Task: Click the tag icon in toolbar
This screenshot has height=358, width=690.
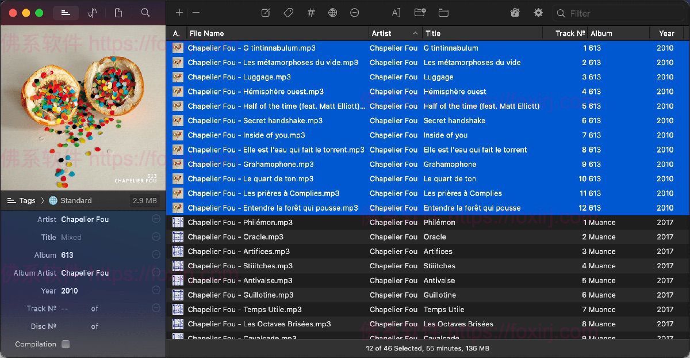Action: 289,13
